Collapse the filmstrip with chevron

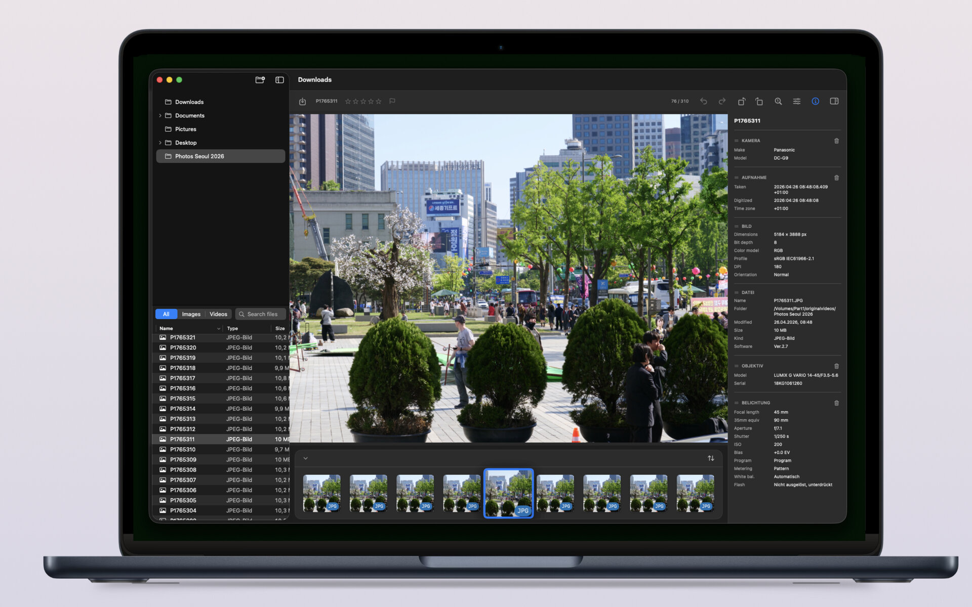(305, 458)
